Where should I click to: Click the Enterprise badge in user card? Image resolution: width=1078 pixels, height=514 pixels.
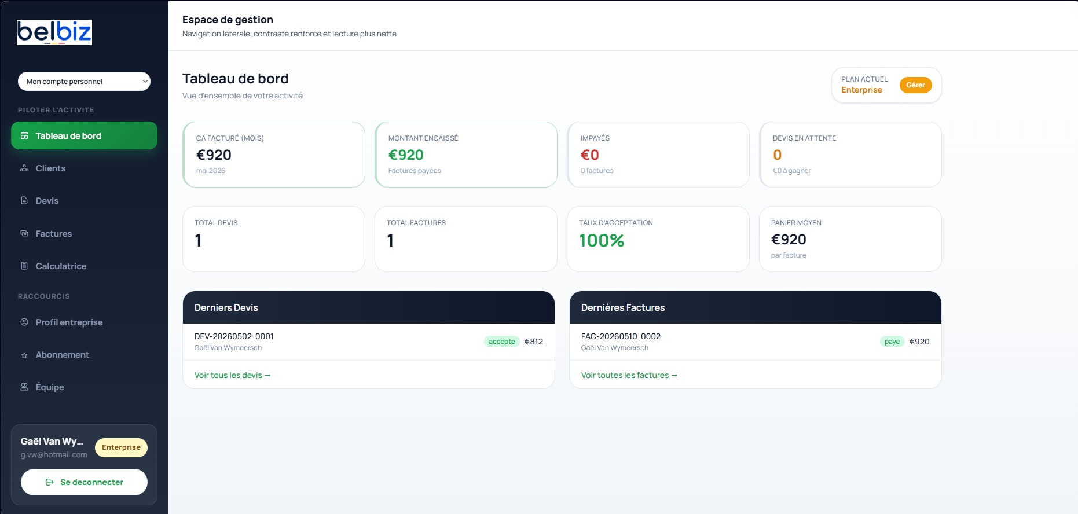[x=121, y=447]
